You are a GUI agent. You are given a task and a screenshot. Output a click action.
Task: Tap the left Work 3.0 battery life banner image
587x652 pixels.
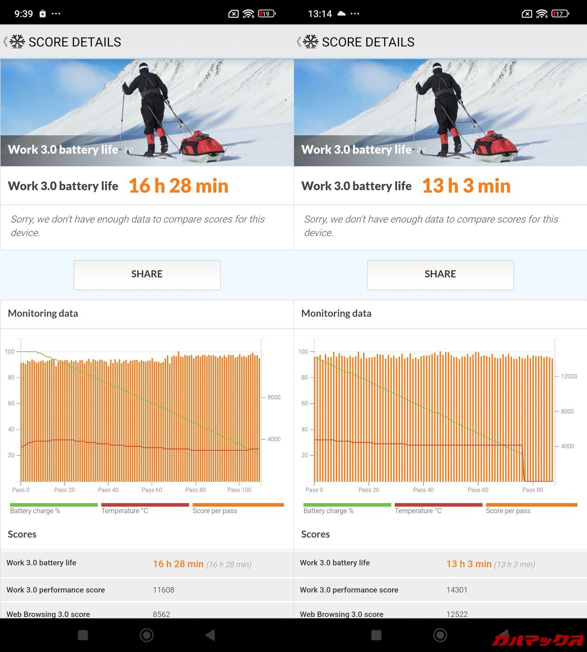click(x=147, y=112)
